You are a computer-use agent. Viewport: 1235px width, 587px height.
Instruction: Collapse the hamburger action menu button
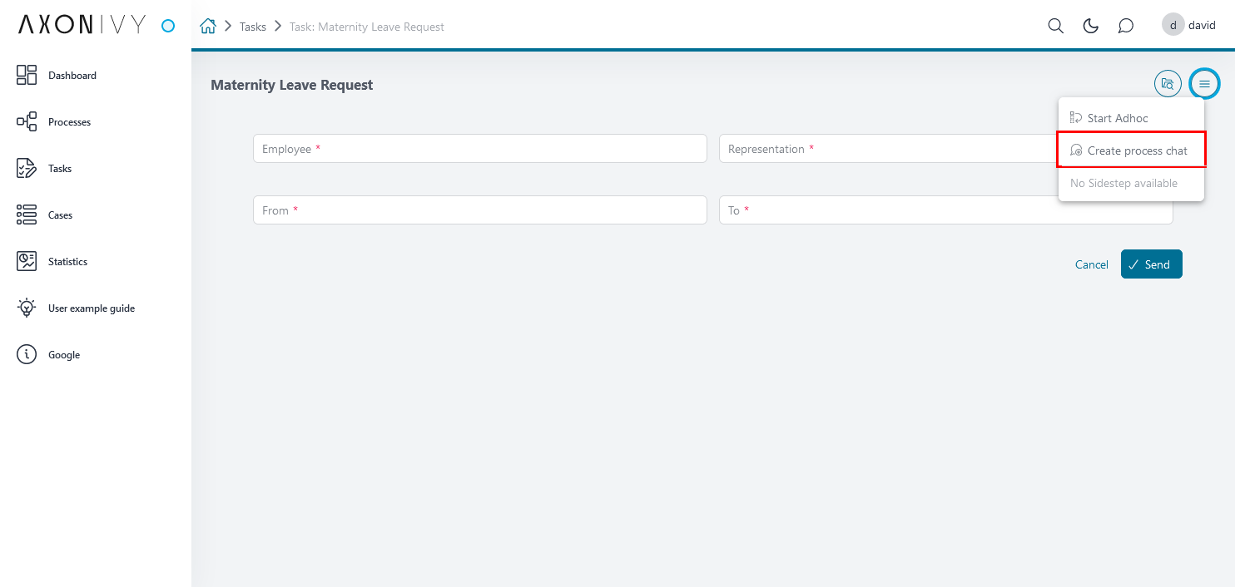pyautogui.click(x=1204, y=83)
